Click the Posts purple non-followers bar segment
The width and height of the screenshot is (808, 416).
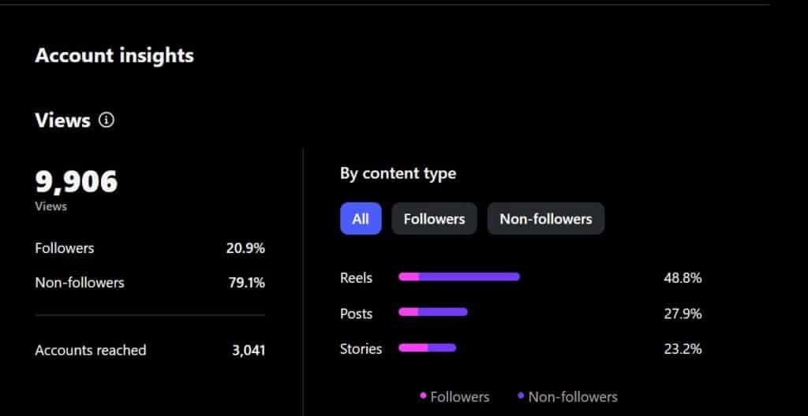click(x=443, y=312)
